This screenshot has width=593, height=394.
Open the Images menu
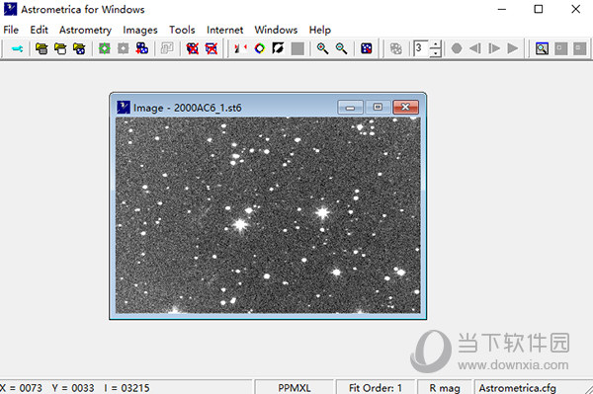140,30
